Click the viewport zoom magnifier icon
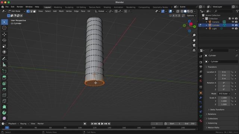The height and width of the screenshot is (134, 239). [194, 35]
